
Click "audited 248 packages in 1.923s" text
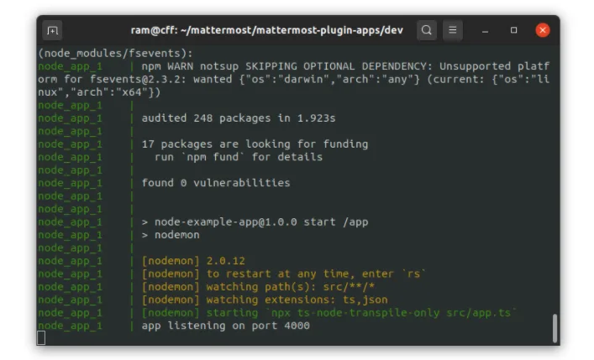239,118
